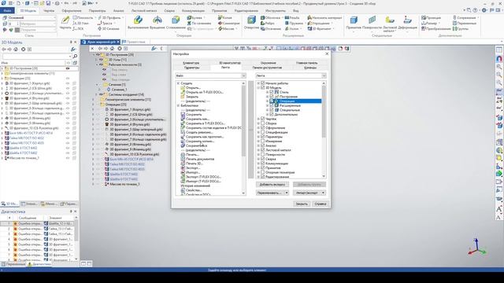Click the right tree vertical scrollbar in dialog
The image size is (504, 283).
click(x=324, y=130)
